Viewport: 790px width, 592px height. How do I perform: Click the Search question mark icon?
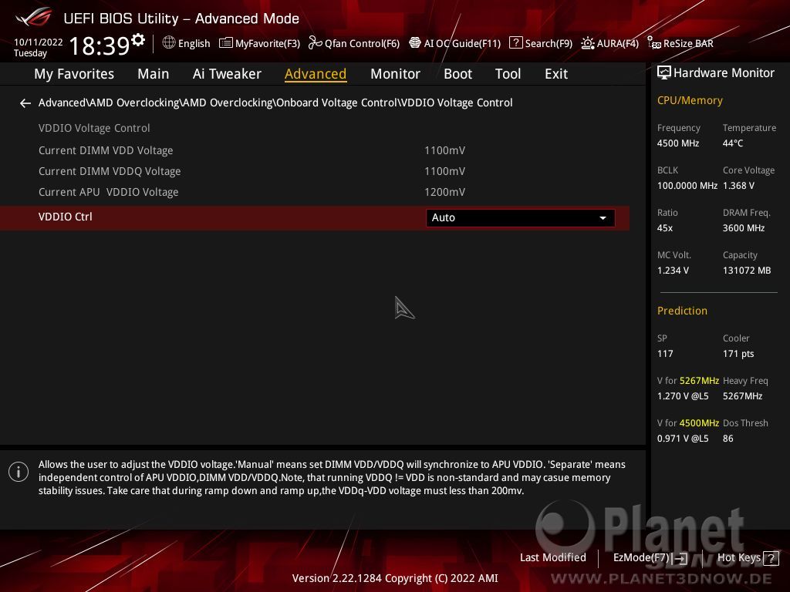click(515, 43)
